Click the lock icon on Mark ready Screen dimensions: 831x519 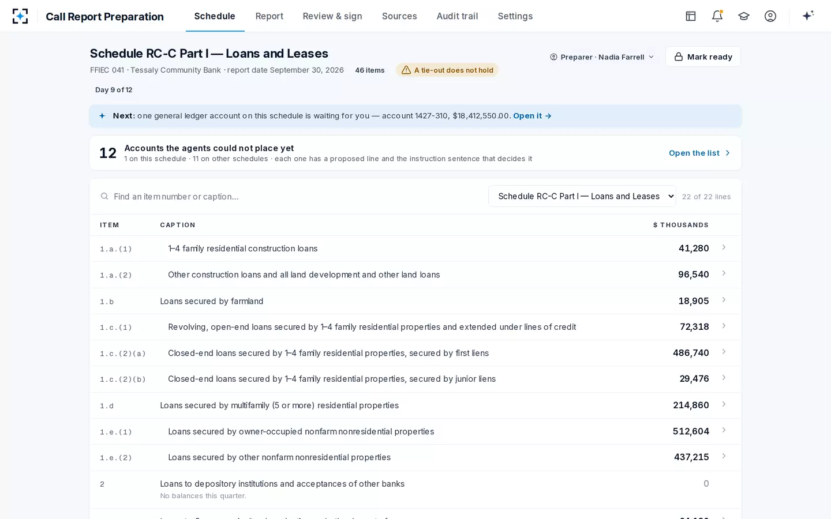click(x=679, y=57)
